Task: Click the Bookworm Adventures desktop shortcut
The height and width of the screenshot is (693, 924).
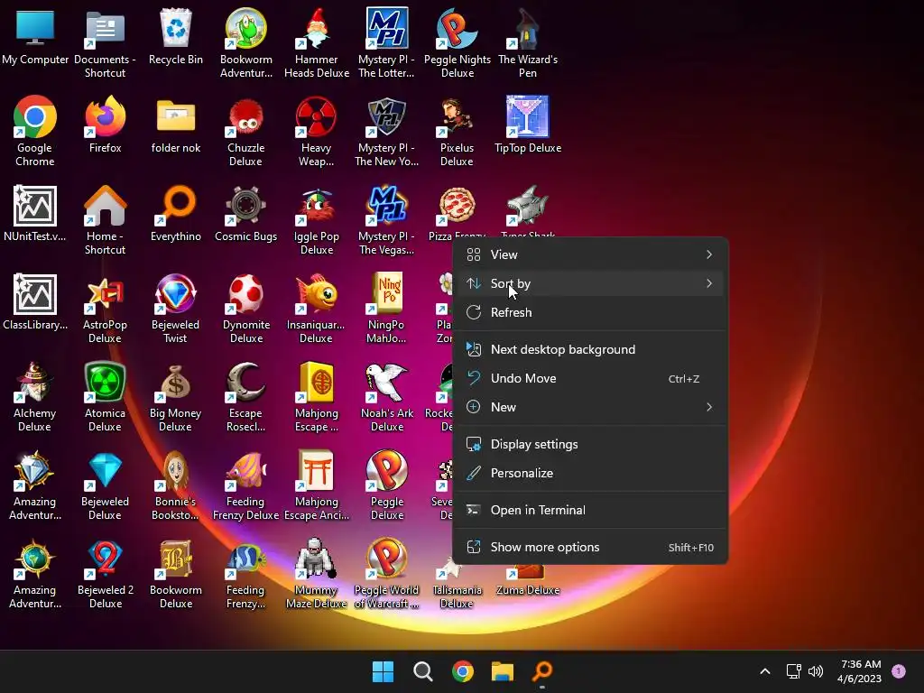Action: (x=245, y=42)
